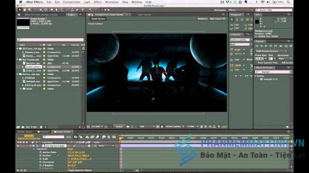Click the Green Screen breadcrumb button in viewer
Screen dimensions: 309x173
coord(98,19)
